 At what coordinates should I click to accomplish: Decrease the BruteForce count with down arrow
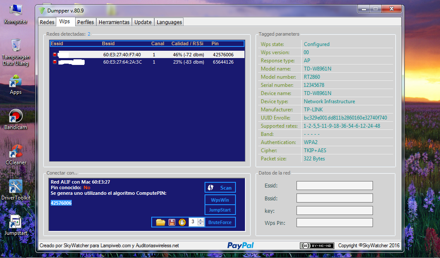click(201, 224)
